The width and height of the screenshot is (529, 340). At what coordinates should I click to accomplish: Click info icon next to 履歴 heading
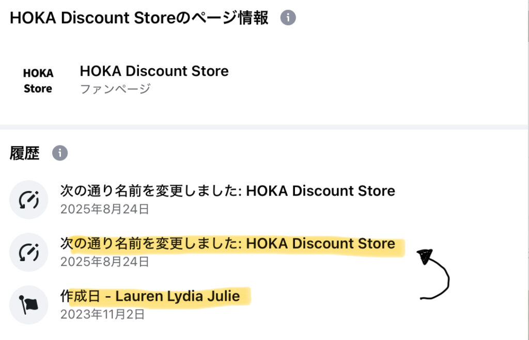point(60,153)
